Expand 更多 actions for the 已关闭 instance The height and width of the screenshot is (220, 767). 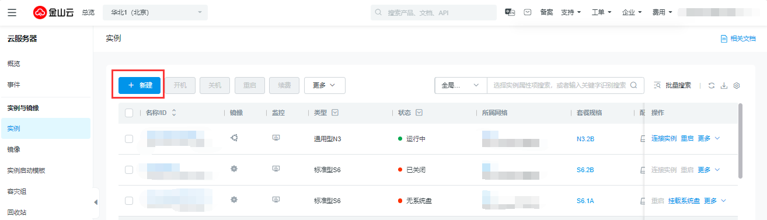tap(709, 169)
